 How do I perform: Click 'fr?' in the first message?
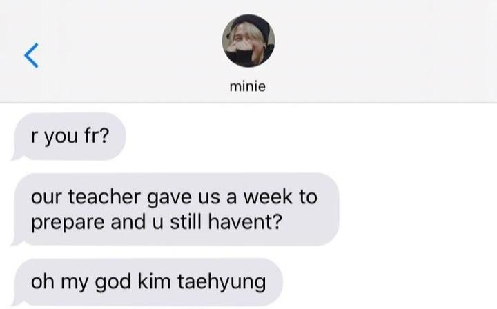(97, 136)
